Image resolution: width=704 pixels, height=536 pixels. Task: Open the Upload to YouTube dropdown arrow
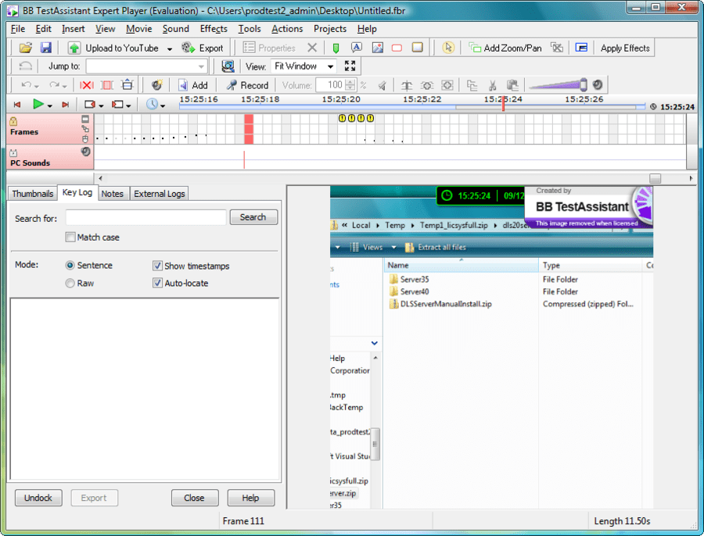169,48
